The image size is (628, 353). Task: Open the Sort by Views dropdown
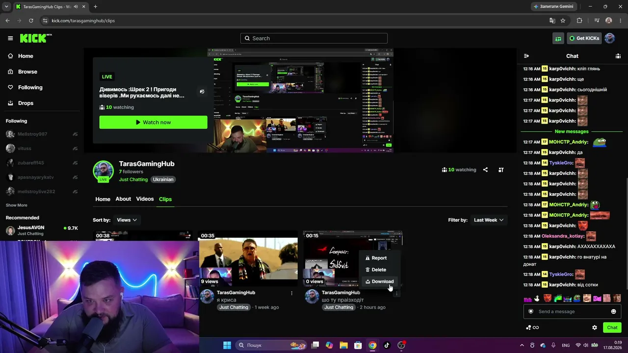point(127,220)
